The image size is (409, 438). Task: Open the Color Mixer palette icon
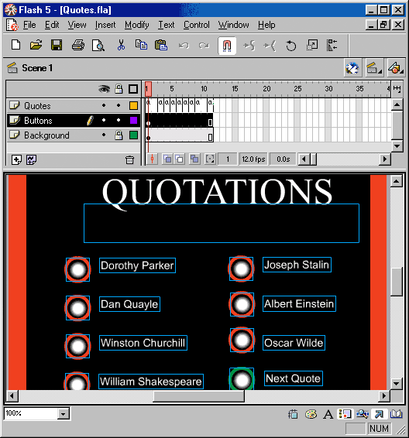[311, 414]
